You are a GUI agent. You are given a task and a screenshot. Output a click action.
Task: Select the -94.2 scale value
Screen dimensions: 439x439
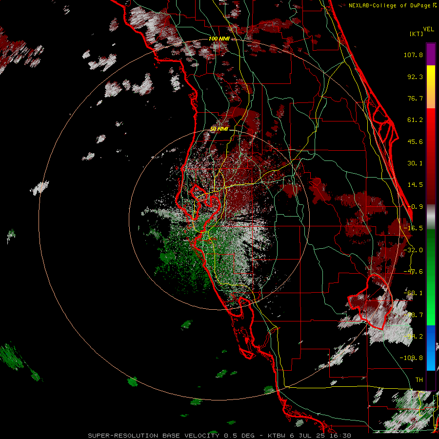click(413, 337)
